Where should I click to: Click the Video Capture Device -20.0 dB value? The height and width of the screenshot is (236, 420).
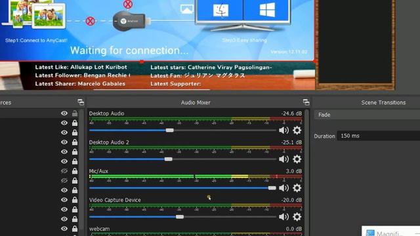pos(291,200)
